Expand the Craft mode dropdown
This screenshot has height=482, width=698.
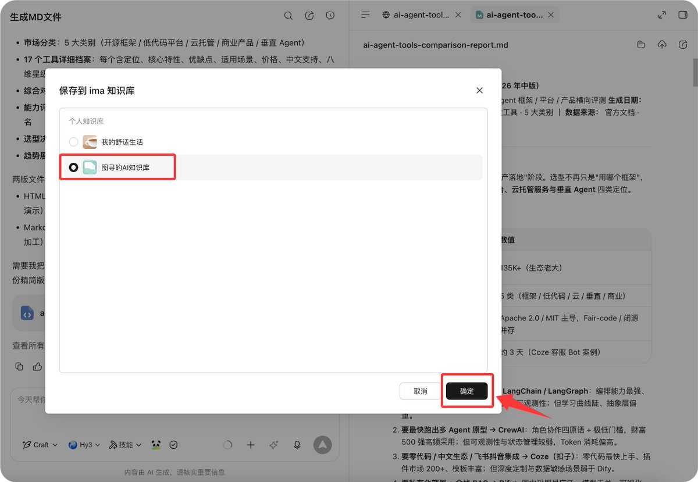coord(40,445)
